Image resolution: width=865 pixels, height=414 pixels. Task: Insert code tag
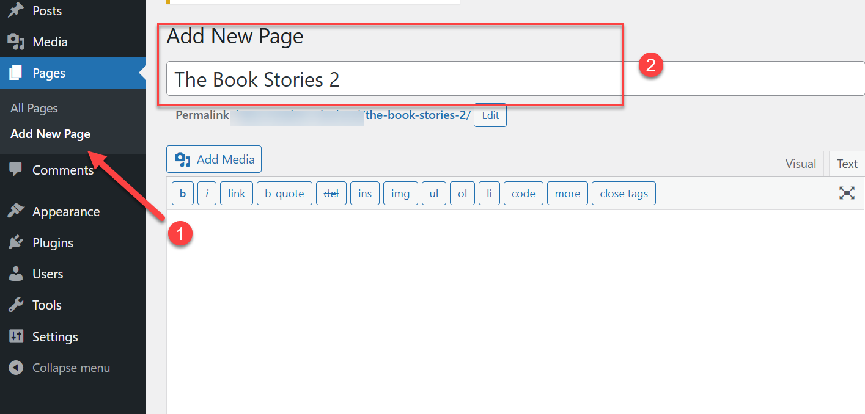pos(523,194)
